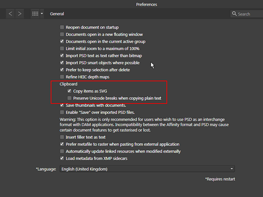Disable Copy items as SVG

69,91
